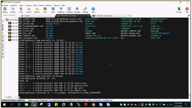Click the dirprm directory listing entry
This screenshot has height=108, width=192.
click(x=79, y=62)
